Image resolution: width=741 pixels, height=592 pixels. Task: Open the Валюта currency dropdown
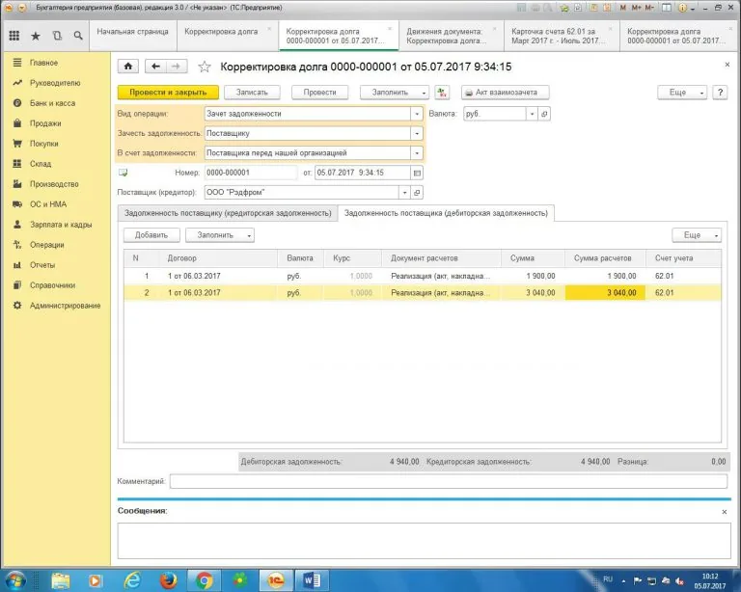point(532,113)
